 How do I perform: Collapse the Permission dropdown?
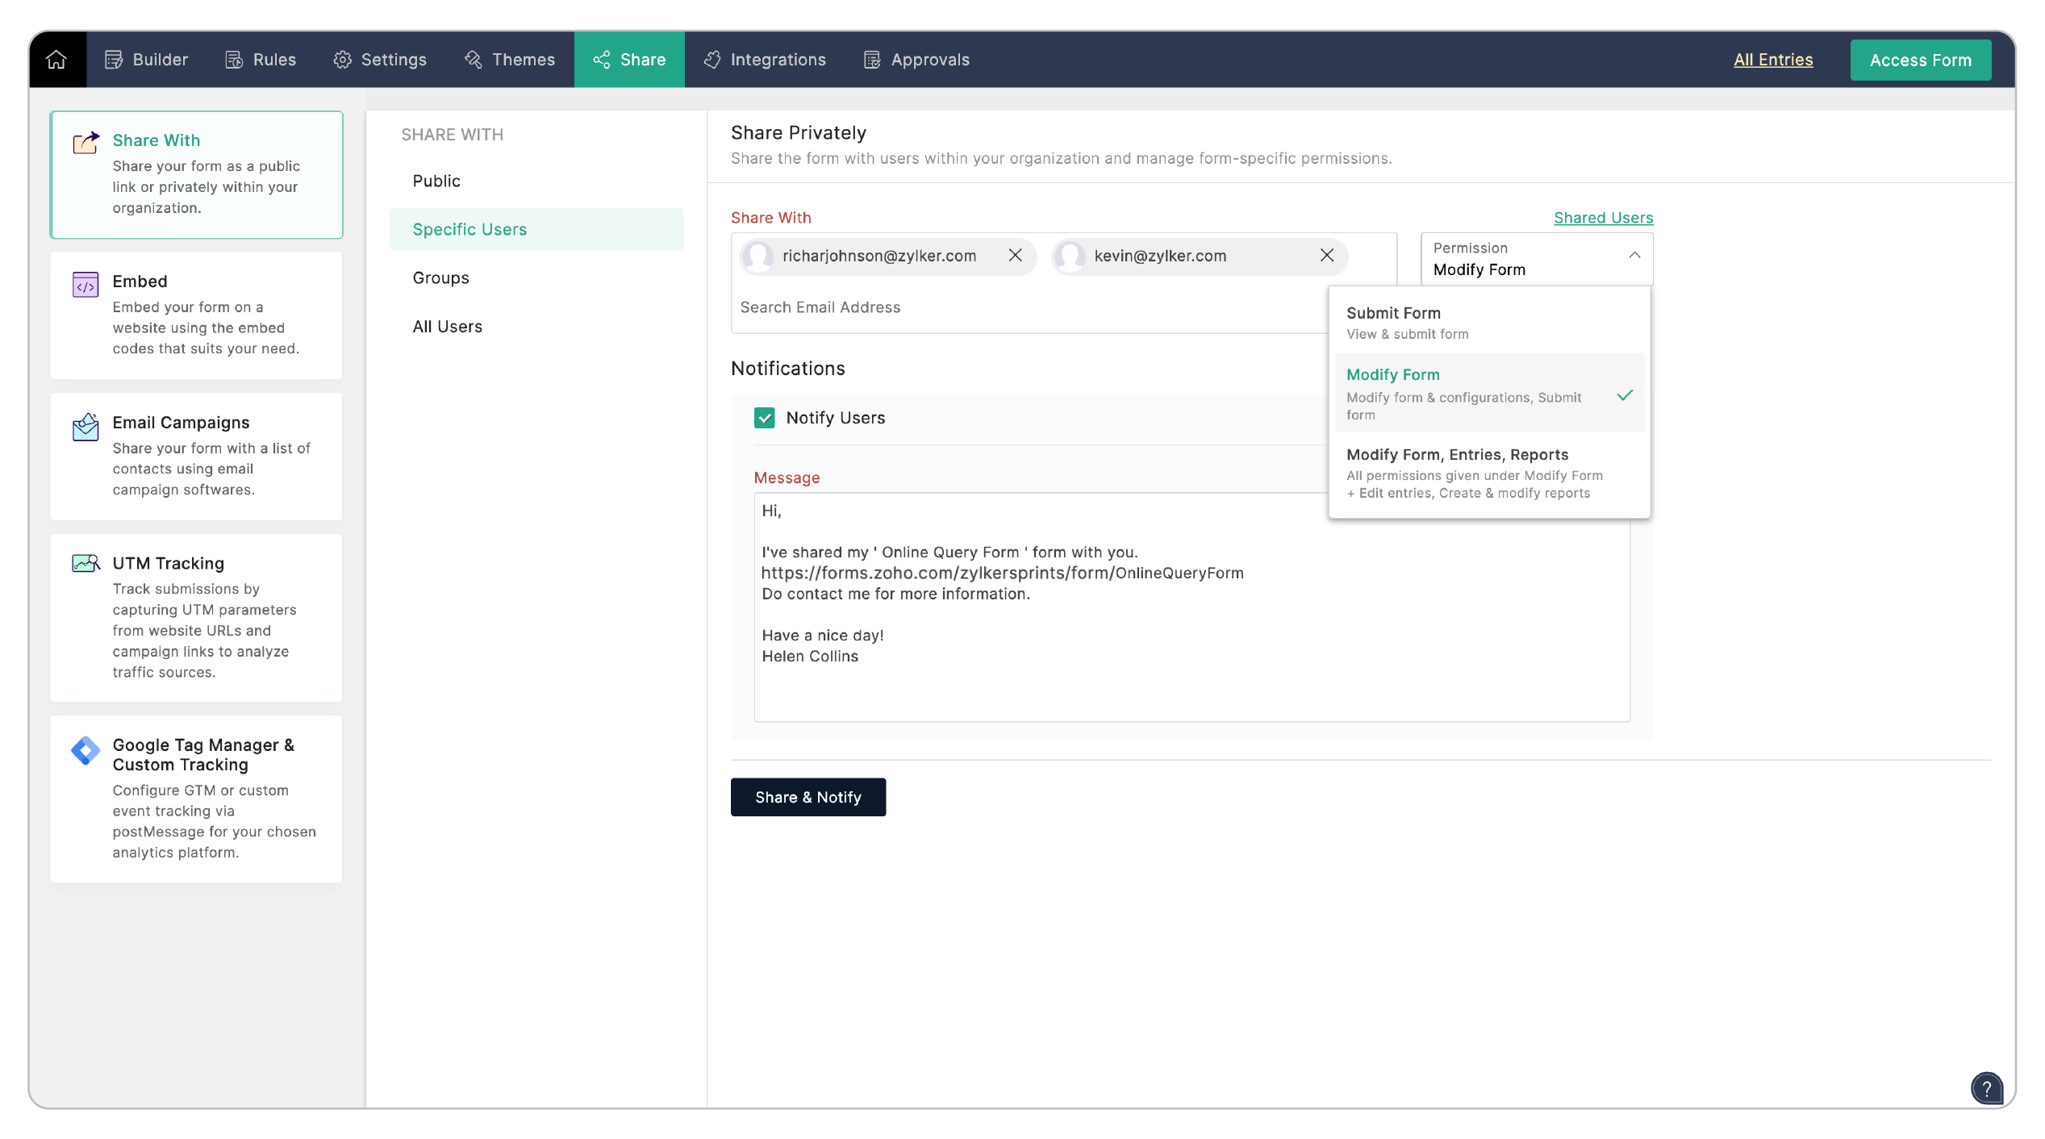1634,256
